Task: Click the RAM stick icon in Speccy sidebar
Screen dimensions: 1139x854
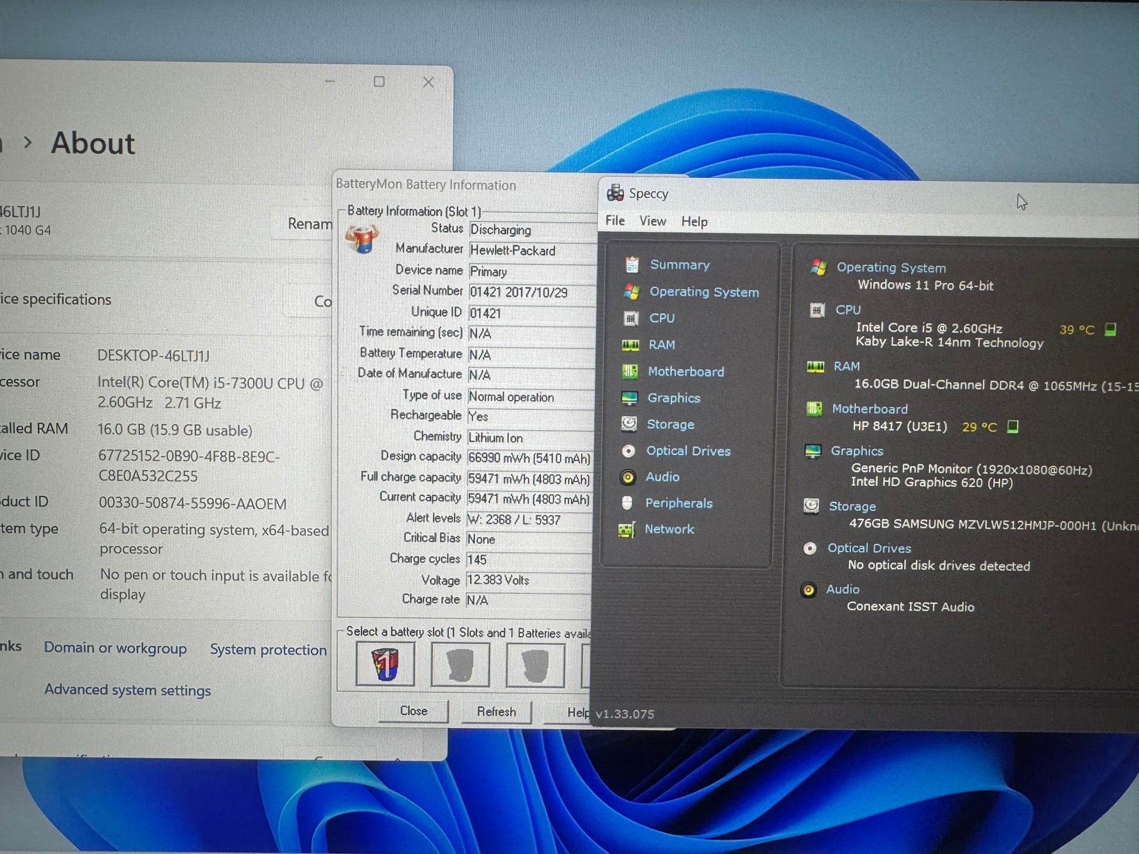Action: 630,345
